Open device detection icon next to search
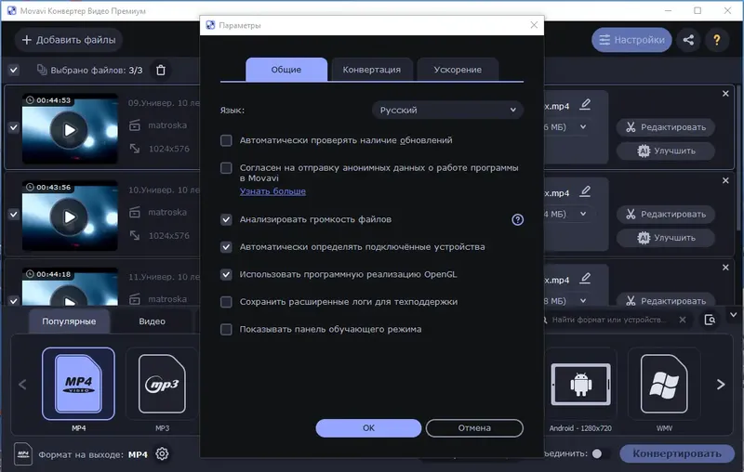This screenshot has height=472, width=744. point(710,320)
